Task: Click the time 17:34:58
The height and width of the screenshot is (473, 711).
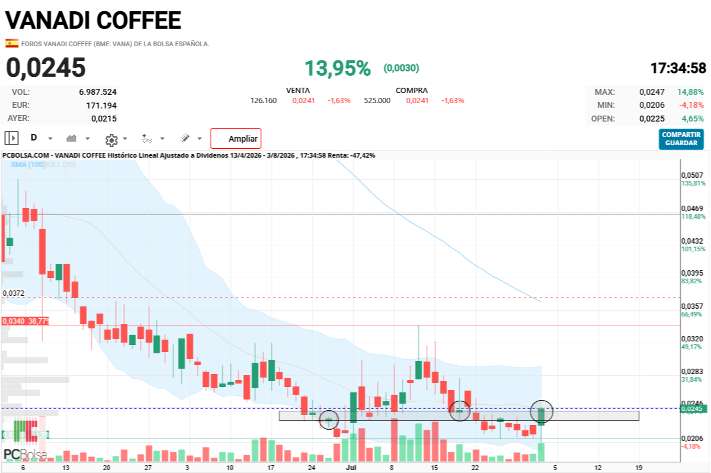Action: click(678, 68)
